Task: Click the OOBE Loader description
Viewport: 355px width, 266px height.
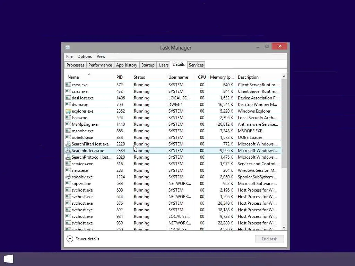Action: tap(250, 137)
